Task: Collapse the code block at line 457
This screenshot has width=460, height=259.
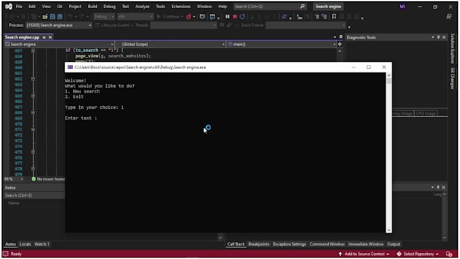Action: (x=33, y=51)
